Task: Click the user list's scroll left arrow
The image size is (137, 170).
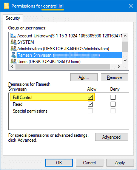Action: pos(12,66)
